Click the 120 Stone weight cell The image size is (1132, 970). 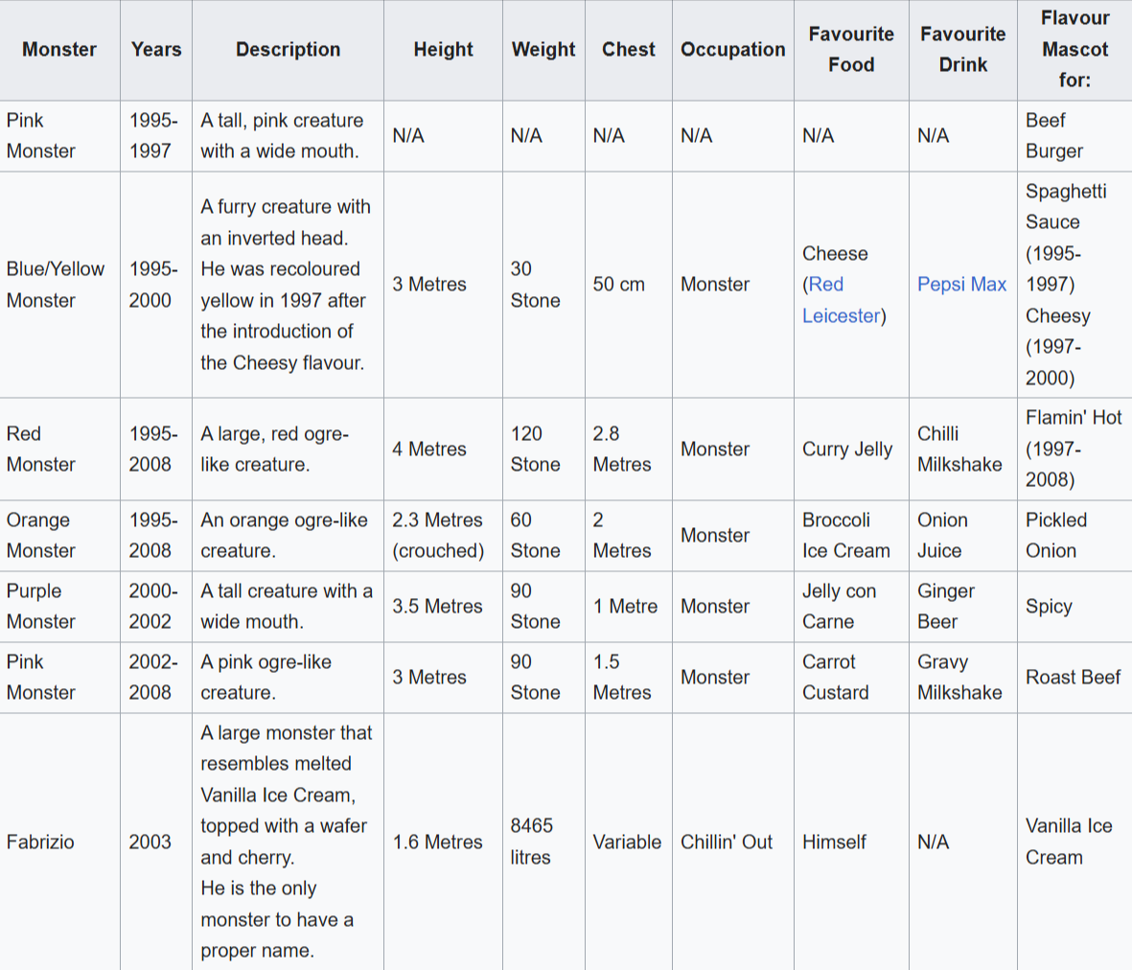point(543,449)
